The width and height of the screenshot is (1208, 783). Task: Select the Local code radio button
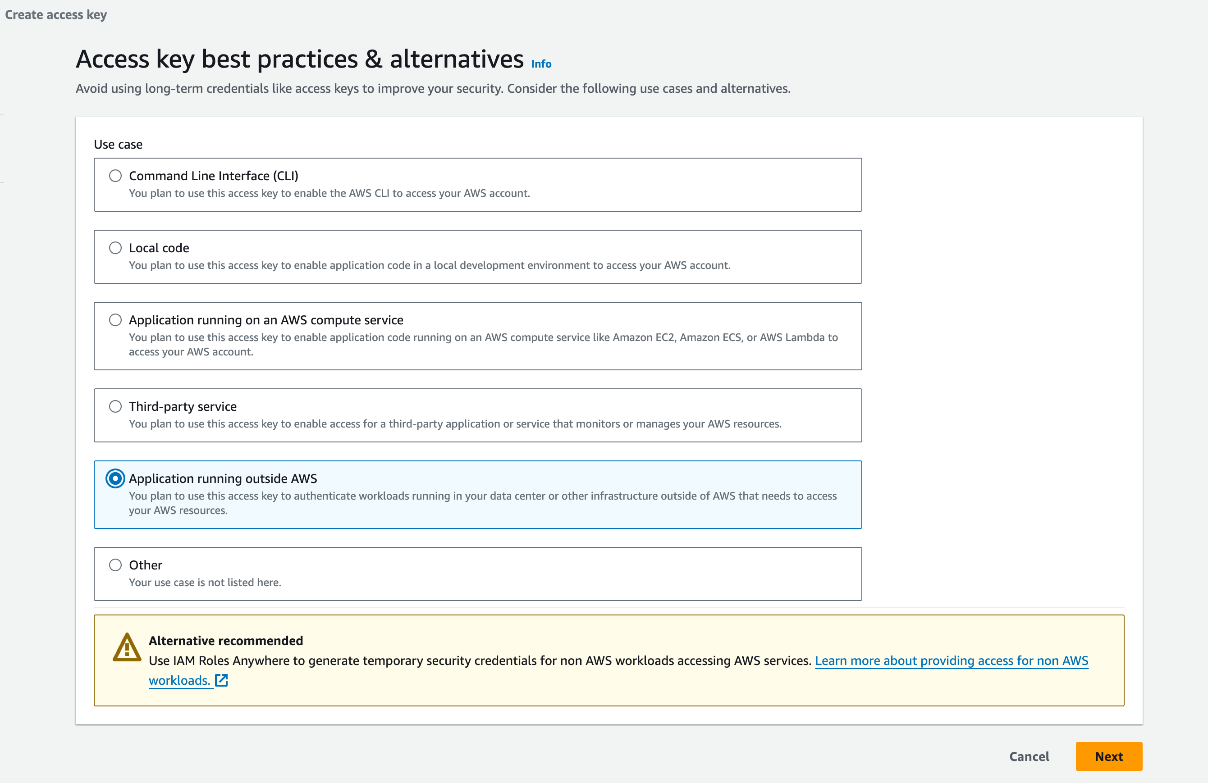tap(115, 248)
